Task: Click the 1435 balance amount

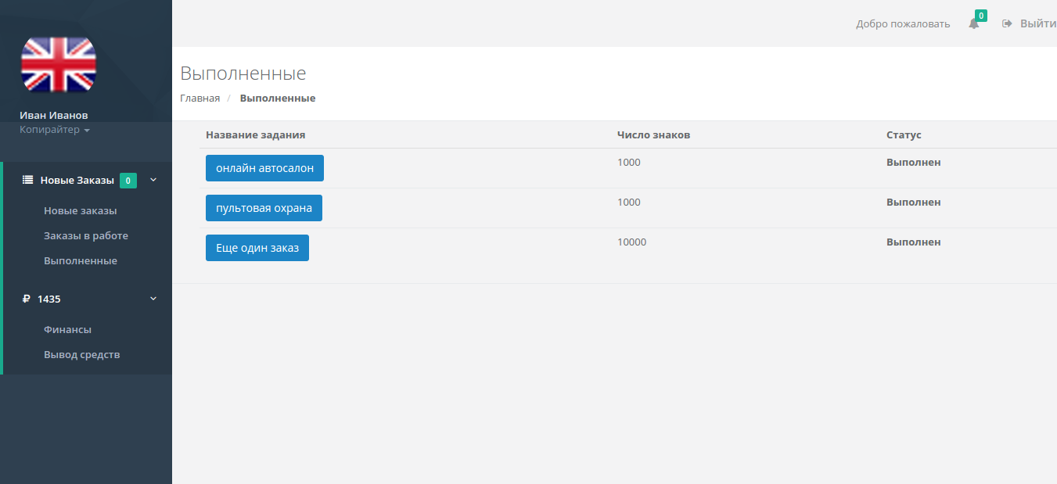Action: point(49,299)
